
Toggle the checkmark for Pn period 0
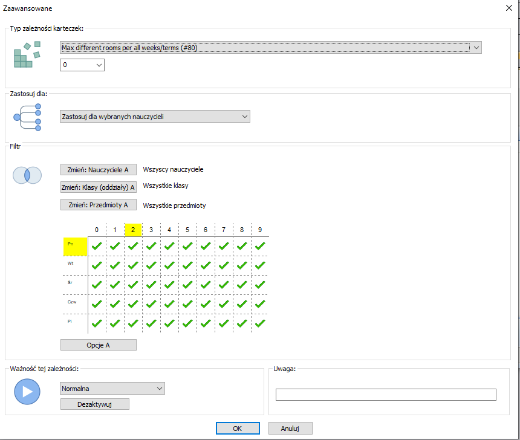coord(97,246)
